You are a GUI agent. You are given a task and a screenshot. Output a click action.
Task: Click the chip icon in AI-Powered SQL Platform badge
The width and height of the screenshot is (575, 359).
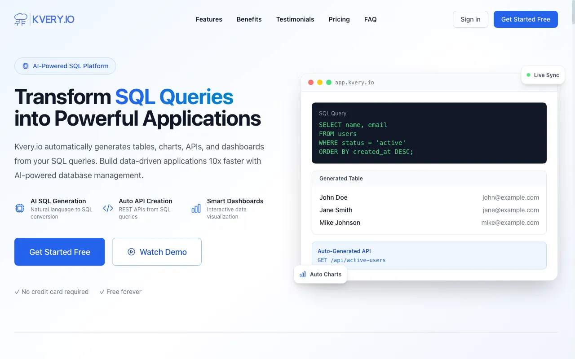coord(26,66)
